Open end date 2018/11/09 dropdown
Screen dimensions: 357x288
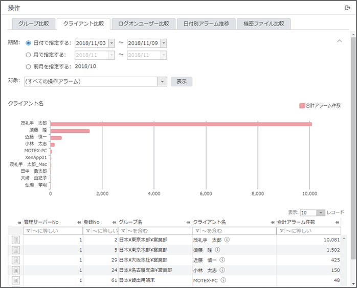click(164, 43)
